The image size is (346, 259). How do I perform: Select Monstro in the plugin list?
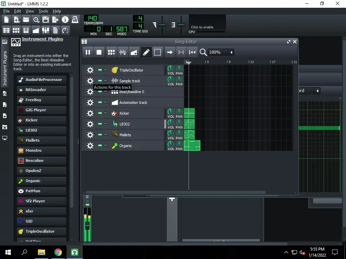[x=42, y=150]
